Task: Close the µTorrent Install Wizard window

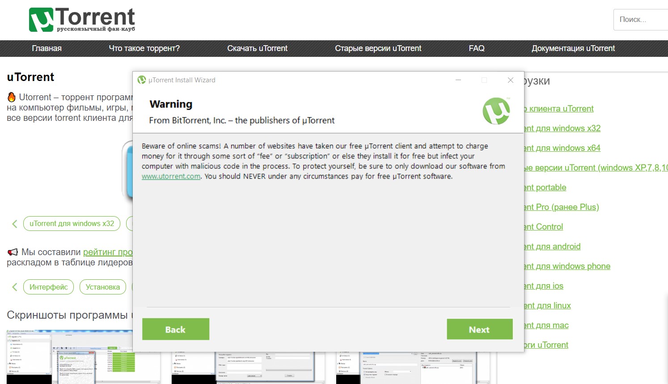Action: [x=511, y=80]
